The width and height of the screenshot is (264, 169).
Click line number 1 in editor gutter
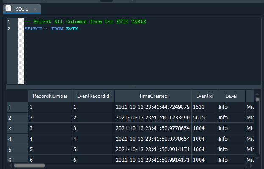[9, 22]
